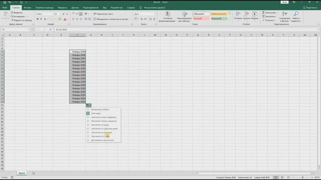Click the Conditional Formatting icon
The height and width of the screenshot is (180, 321).
[168, 14]
